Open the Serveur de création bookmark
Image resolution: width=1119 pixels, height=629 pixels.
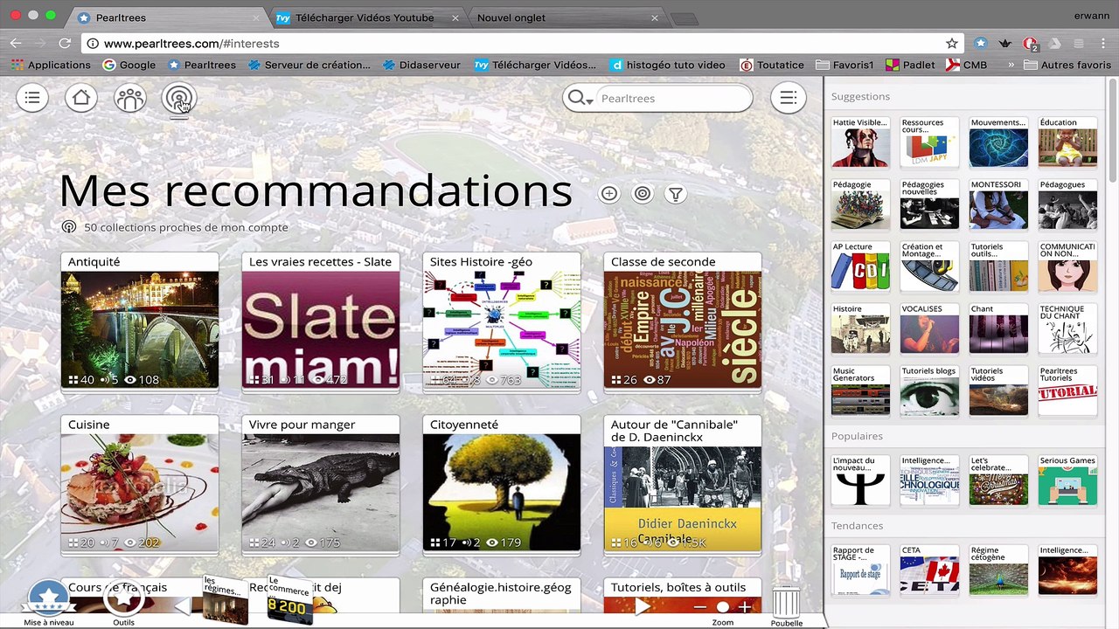[309, 65]
